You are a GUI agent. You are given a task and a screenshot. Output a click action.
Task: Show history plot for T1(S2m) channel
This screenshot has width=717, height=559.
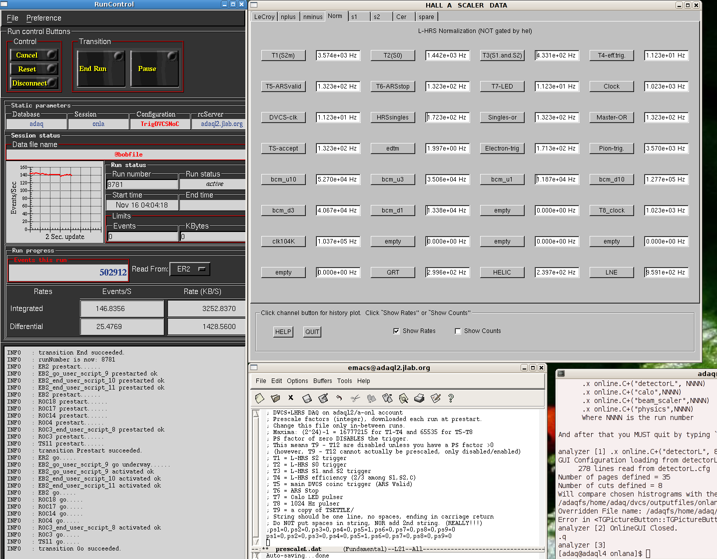pos(283,55)
